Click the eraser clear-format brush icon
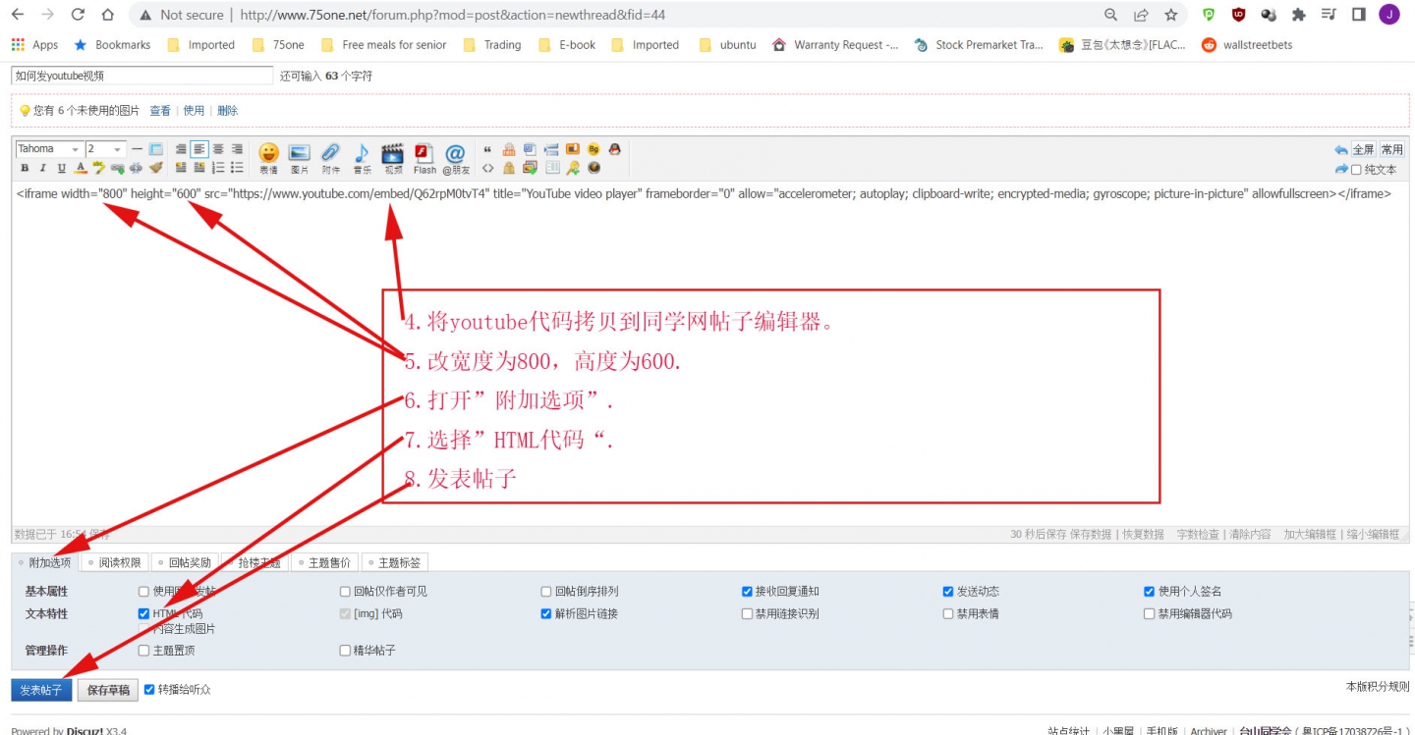This screenshot has width=1415, height=735. [x=155, y=168]
